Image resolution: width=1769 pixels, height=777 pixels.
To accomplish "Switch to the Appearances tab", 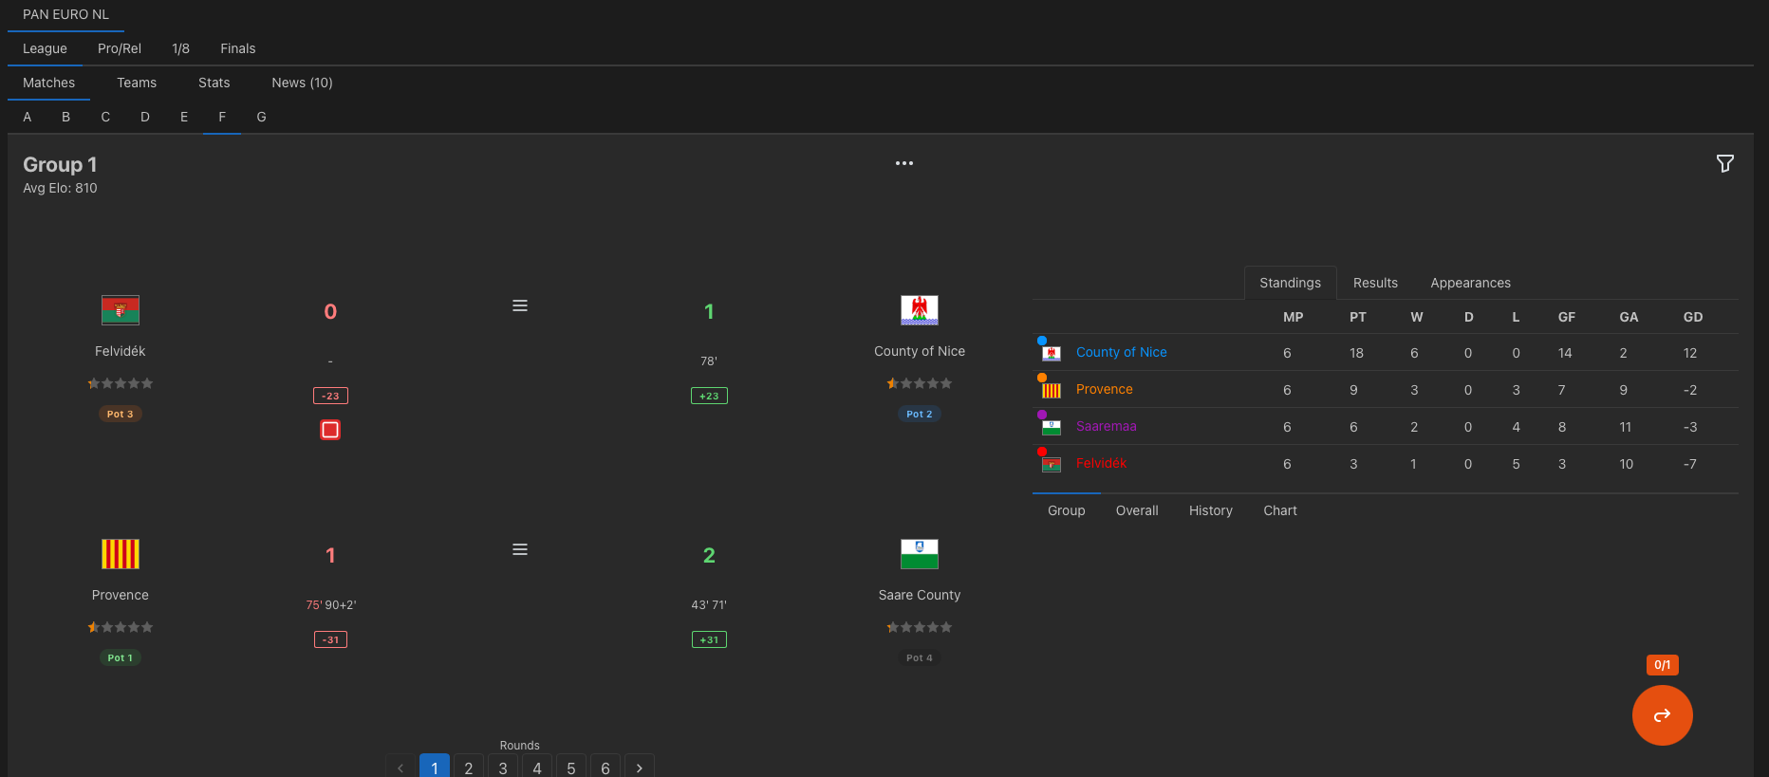I will click(x=1470, y=283).
